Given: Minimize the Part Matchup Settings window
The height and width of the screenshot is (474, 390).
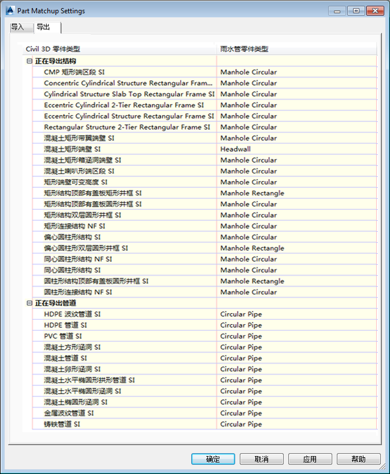Looking at the screenshot, I should (x=337, y=11).
